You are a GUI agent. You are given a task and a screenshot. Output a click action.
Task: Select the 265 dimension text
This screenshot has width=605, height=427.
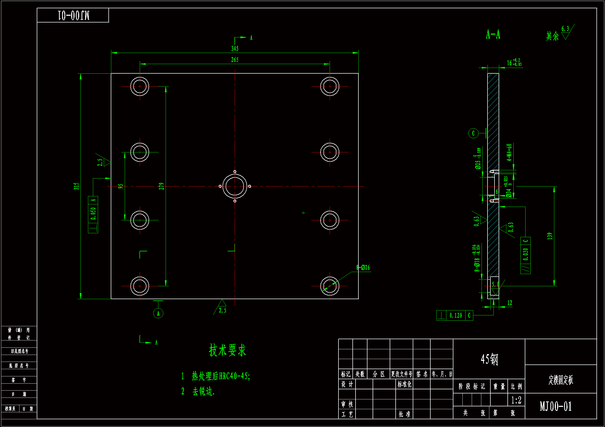point(235,60)
